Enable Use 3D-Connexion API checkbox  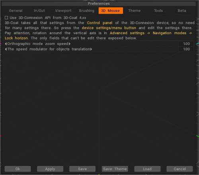click(x=6, y=17)
